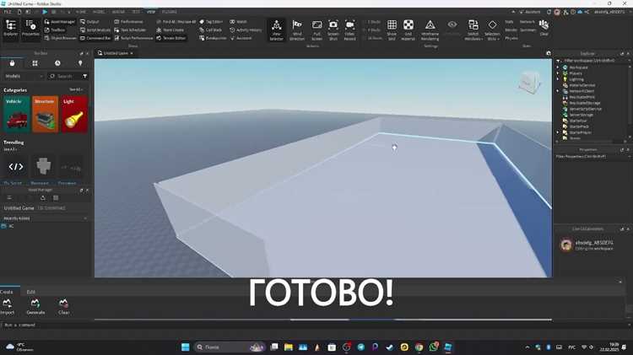Open Toolbox search filter options

click(x=84, y=76)
